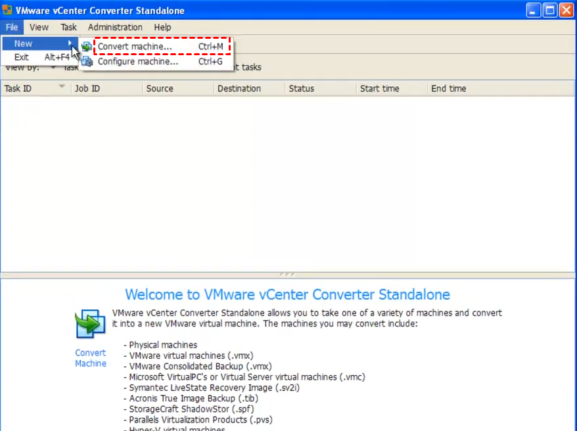Click the large green Convert Machine icon
577x431 pixels.
click(90, 323)
